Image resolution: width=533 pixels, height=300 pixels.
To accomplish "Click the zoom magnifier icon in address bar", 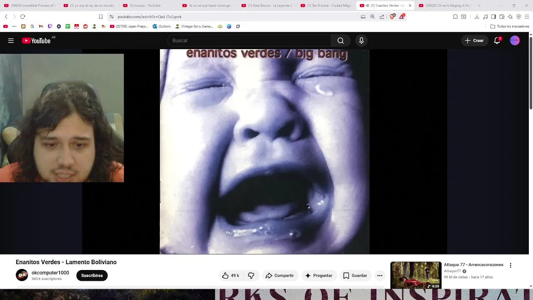I will pyautogui.click(x=372, y=17).
